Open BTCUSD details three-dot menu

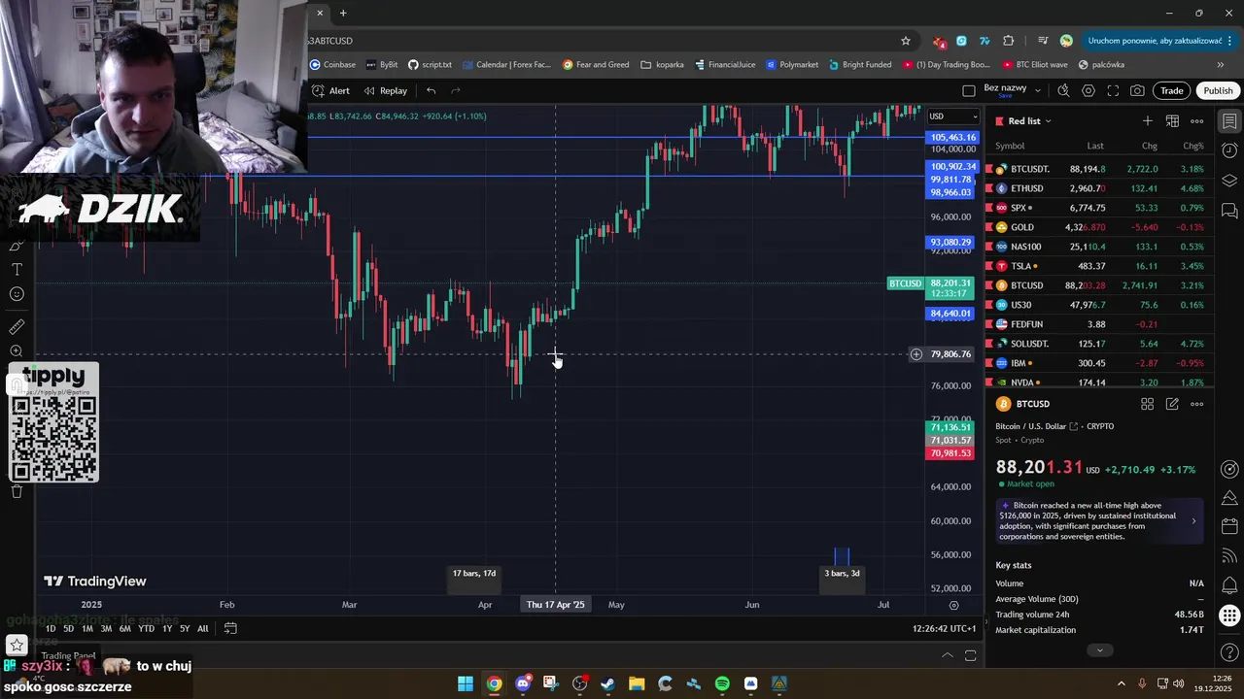tap(1197, 404)
